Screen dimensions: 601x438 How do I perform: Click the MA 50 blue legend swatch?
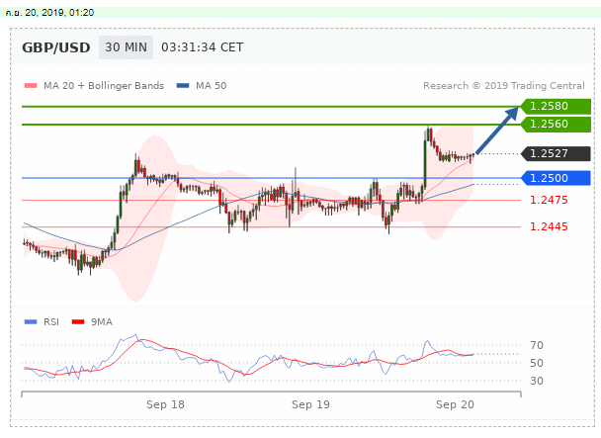coord(183,86)
